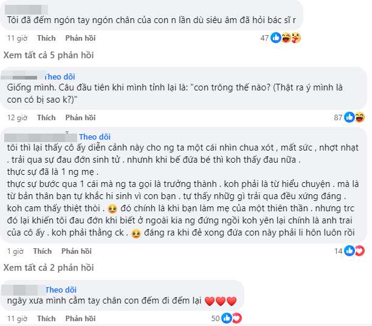This screenshot has width=372, height=326.
Task: Expand "Xem tất cả 2 phản hồi"
Action: (49, 267)
